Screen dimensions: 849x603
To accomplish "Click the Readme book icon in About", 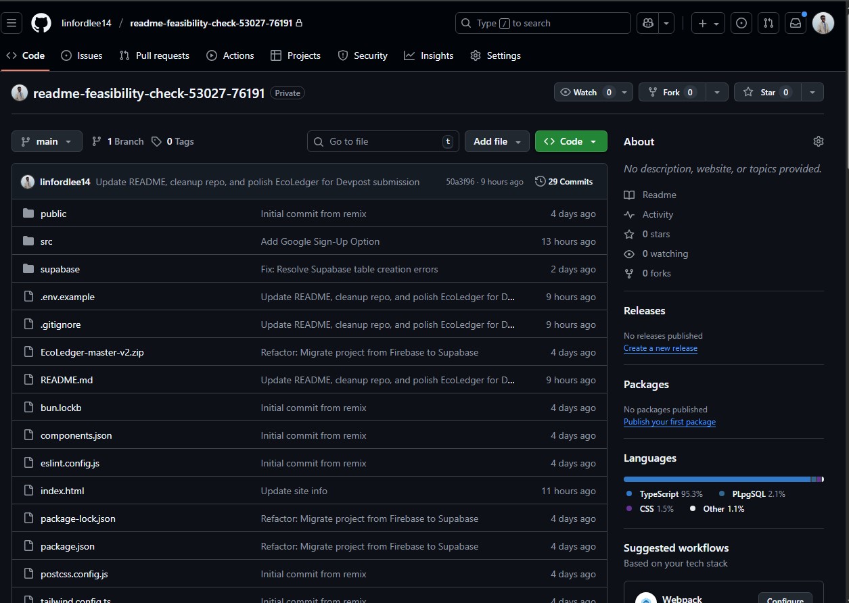I will (629, 195).
